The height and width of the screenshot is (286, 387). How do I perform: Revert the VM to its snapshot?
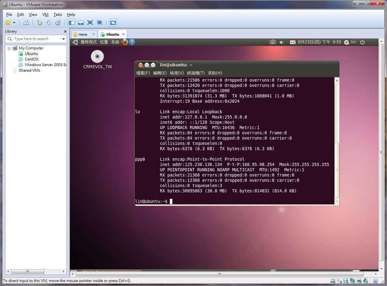[x=49, y=23]
